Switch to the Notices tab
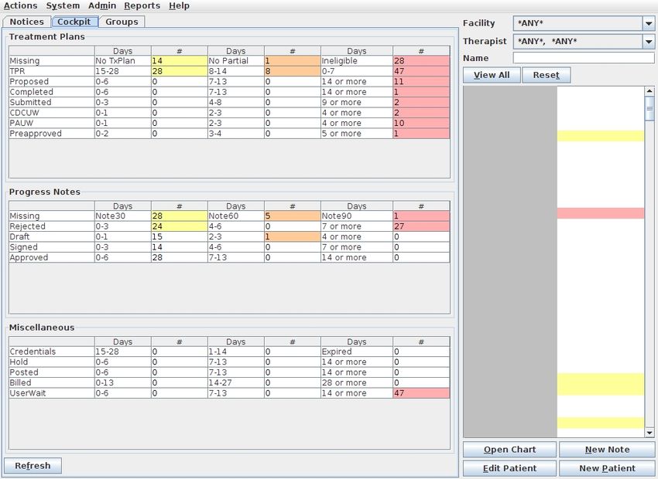Viewport: 658px width, 479px height. click(27, 22)
